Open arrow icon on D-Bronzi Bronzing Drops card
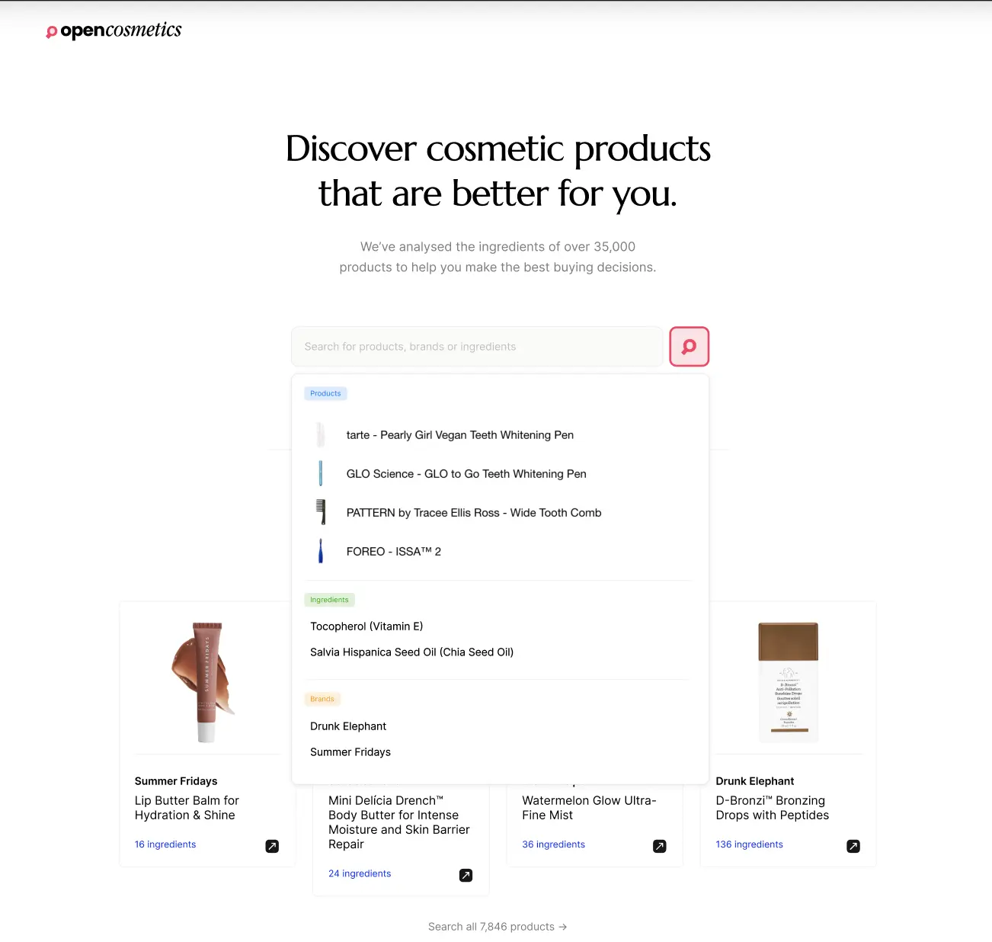Screen dimensions: 992x942 pos(853,846)
